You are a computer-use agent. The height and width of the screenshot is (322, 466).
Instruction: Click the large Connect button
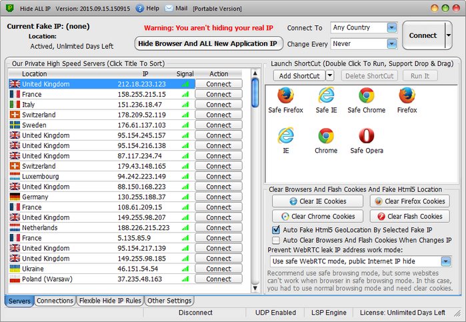(x=423, y=35)
